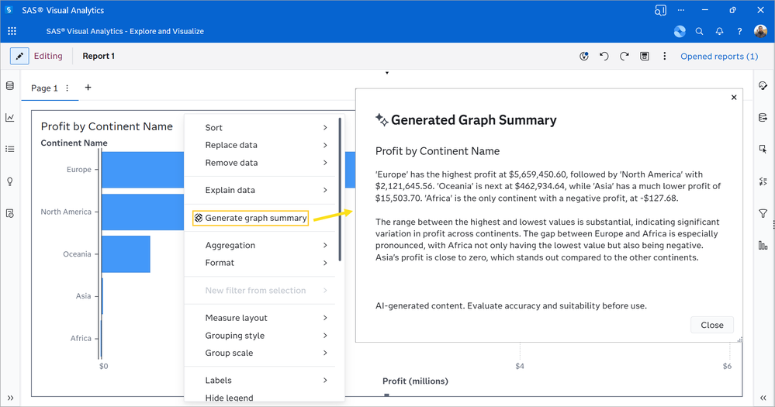Close the Generated Graph Summary with X
The height and width of the screenshot is (407, 775).
(734, 98)
